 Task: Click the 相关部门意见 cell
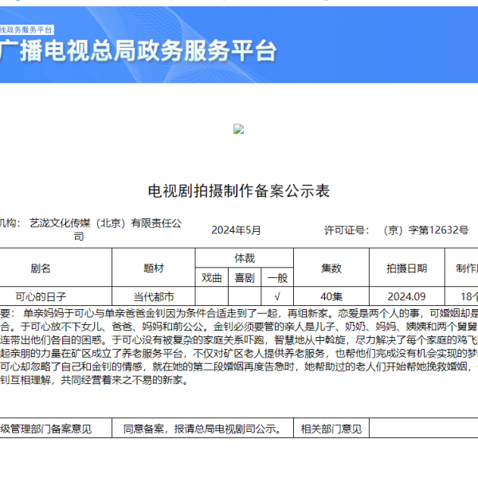(x=331, y=429)
